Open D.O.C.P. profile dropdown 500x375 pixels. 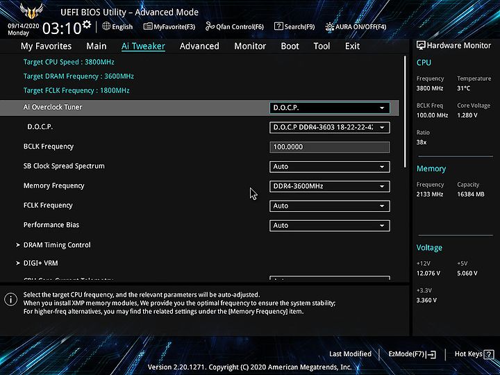pos(329,128)
